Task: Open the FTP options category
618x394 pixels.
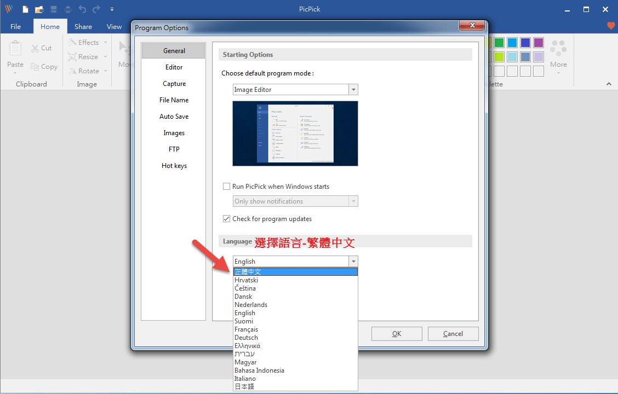Action: point(174,149)
